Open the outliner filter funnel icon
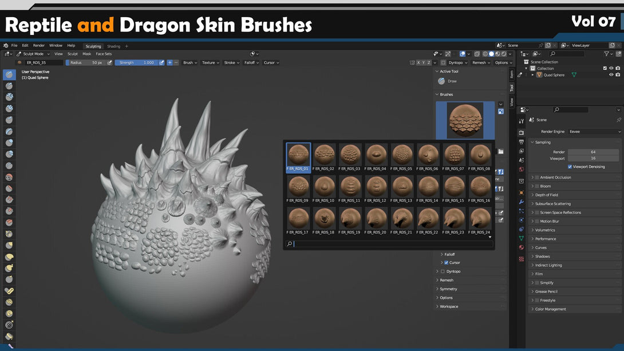The height and width of the screenshot is (351, 624). pyautogui.click(x=606, y=54)
